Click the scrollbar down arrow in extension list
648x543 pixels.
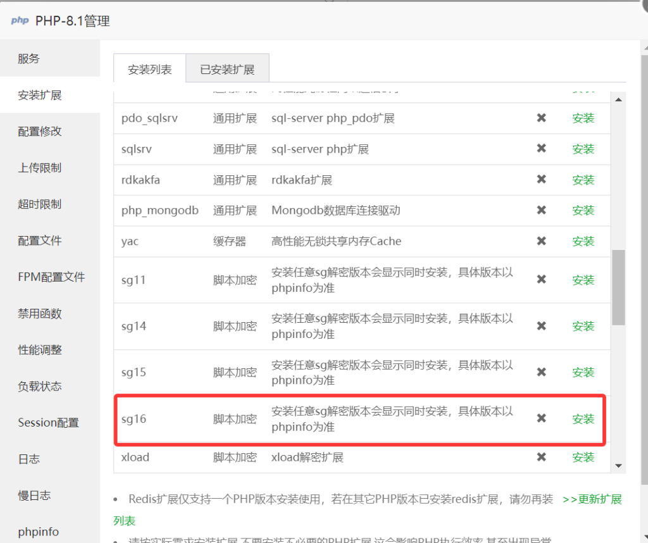[618, 466]
